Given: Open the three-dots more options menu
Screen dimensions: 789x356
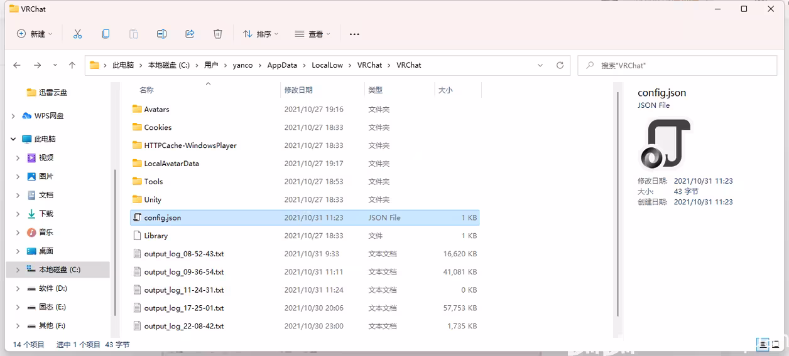Looking at the screenshot, I should click(x=354, y=34).
